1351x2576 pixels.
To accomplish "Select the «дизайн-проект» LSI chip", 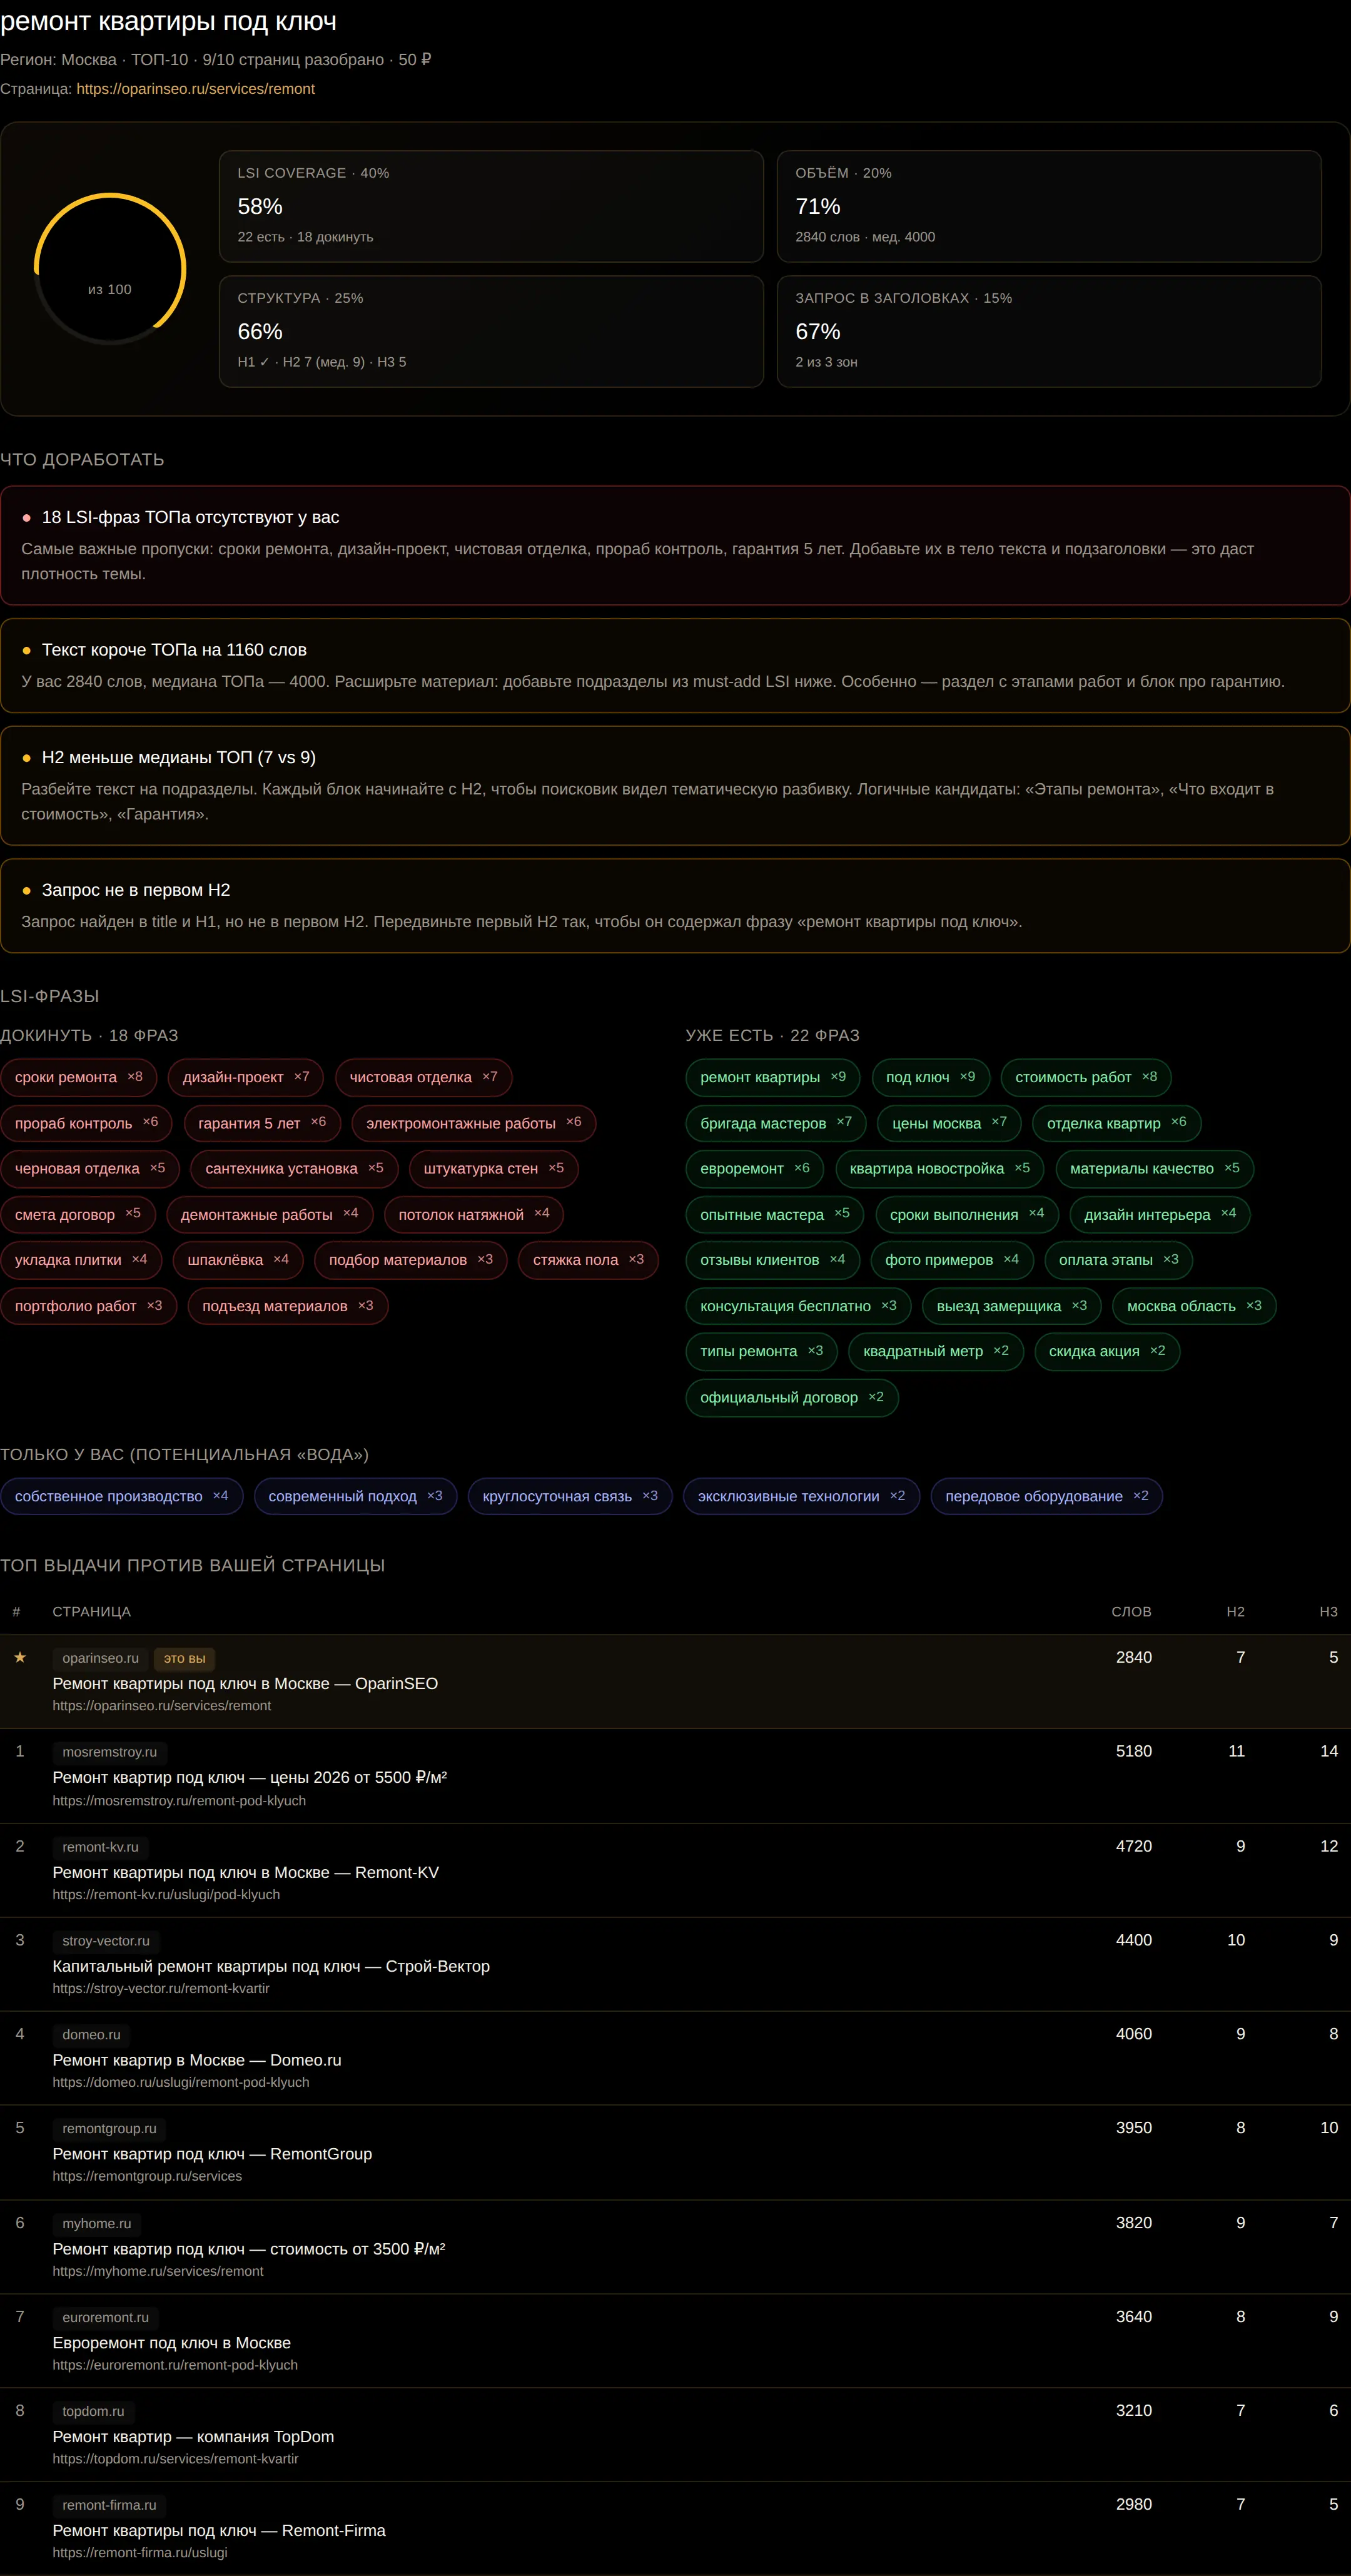I will point(246,1077).
